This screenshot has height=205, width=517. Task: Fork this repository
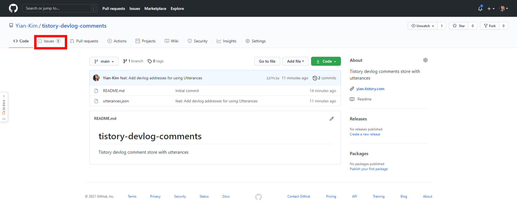point(490,26)
